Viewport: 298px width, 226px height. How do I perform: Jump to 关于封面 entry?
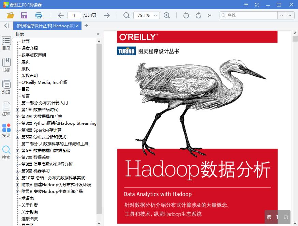click(x=29, y=212)
